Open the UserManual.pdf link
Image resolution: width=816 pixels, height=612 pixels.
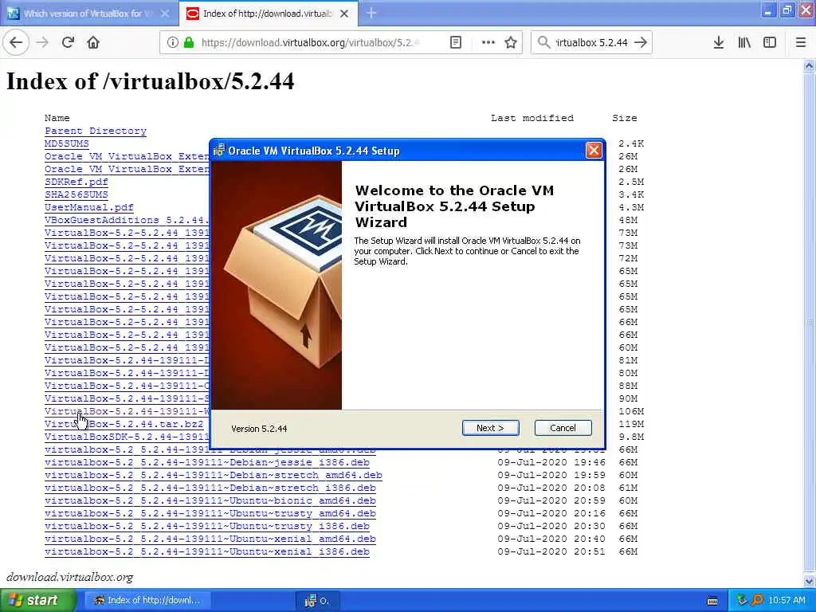point(89,207)
